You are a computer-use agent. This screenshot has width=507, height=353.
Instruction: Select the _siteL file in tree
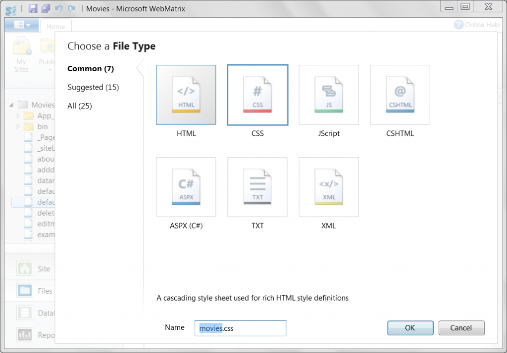40,148
